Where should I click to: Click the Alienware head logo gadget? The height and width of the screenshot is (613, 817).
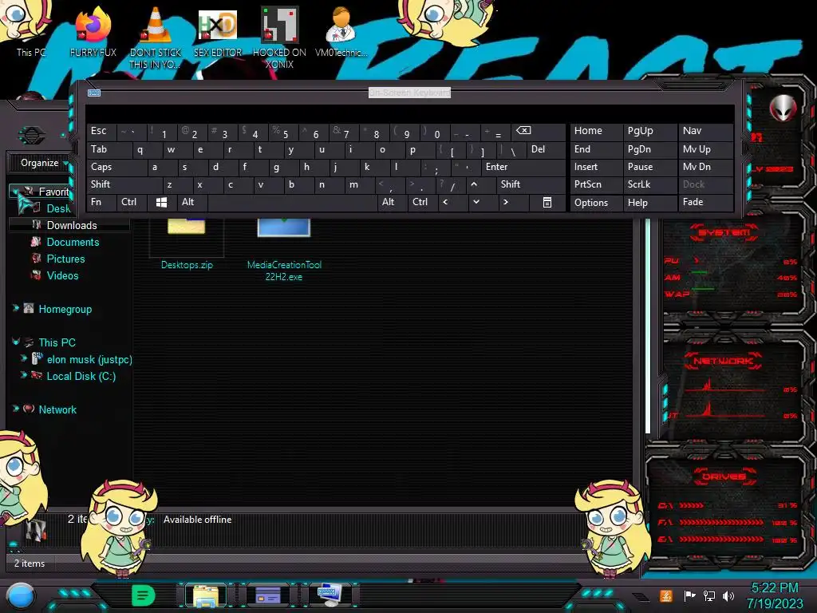pos(783,108)
